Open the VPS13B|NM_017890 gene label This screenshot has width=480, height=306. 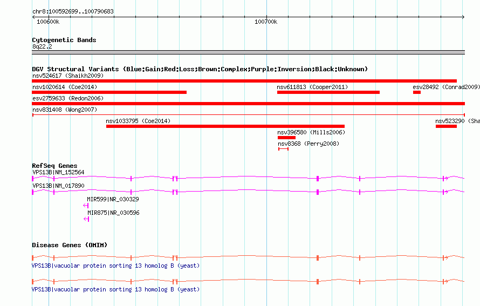tap(58, 186)
